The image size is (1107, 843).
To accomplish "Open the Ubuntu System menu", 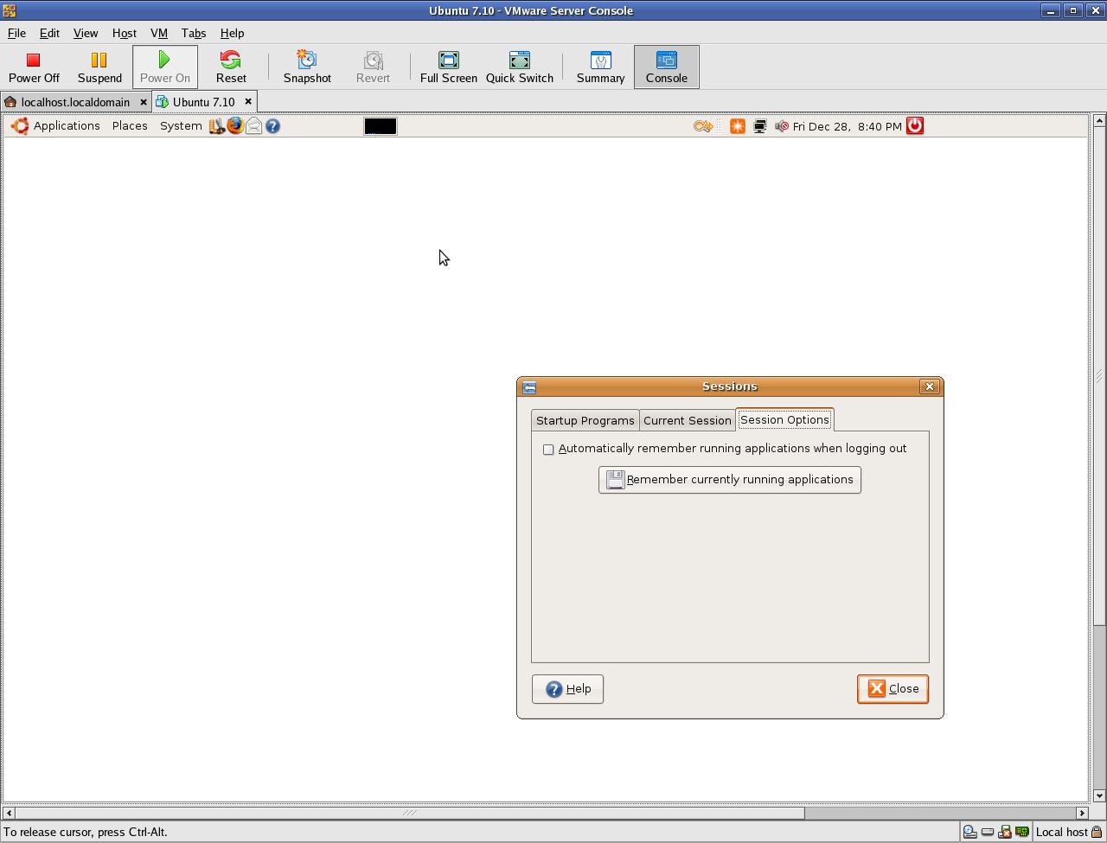I will [180, 126].
